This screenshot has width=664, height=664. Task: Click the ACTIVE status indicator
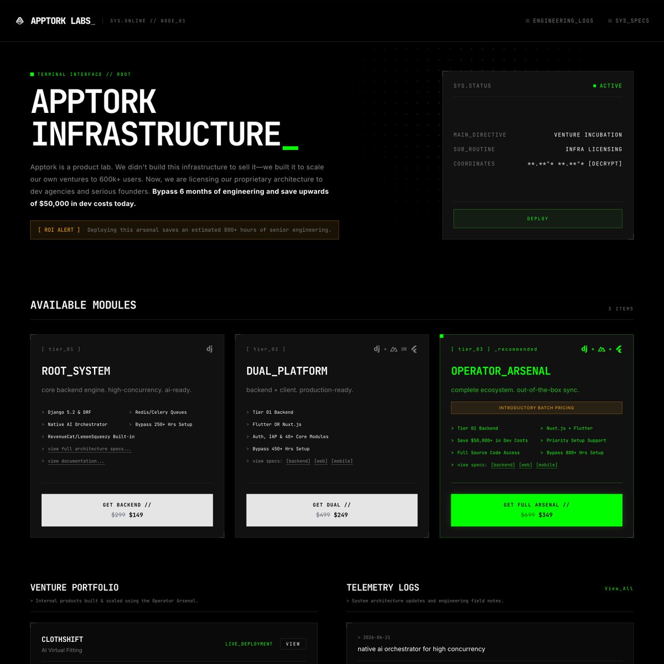(x=608, y=86)
